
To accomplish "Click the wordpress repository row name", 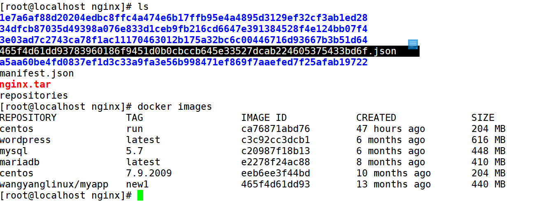I will pos(26,140).
